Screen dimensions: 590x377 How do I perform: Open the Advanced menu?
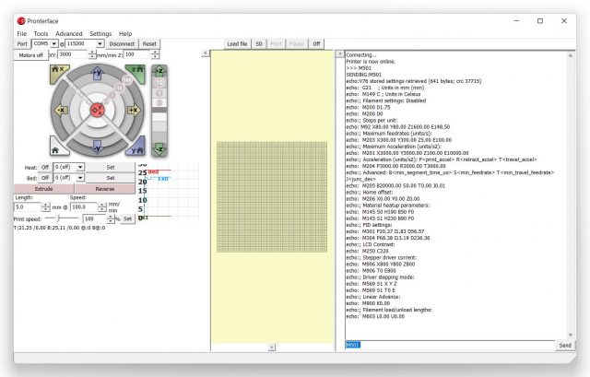tap(69, 33)
